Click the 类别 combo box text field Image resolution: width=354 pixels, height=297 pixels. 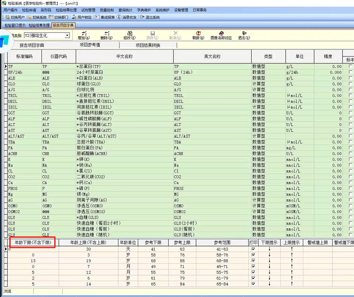[x=44, y=35]
